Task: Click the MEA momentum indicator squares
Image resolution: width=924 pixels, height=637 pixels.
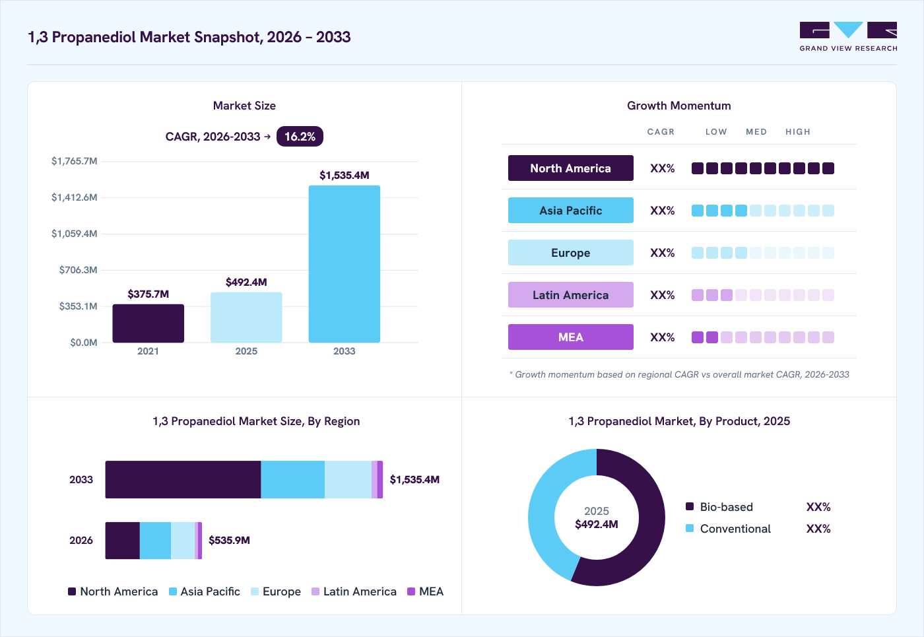Action: click(x=763, y=337)
